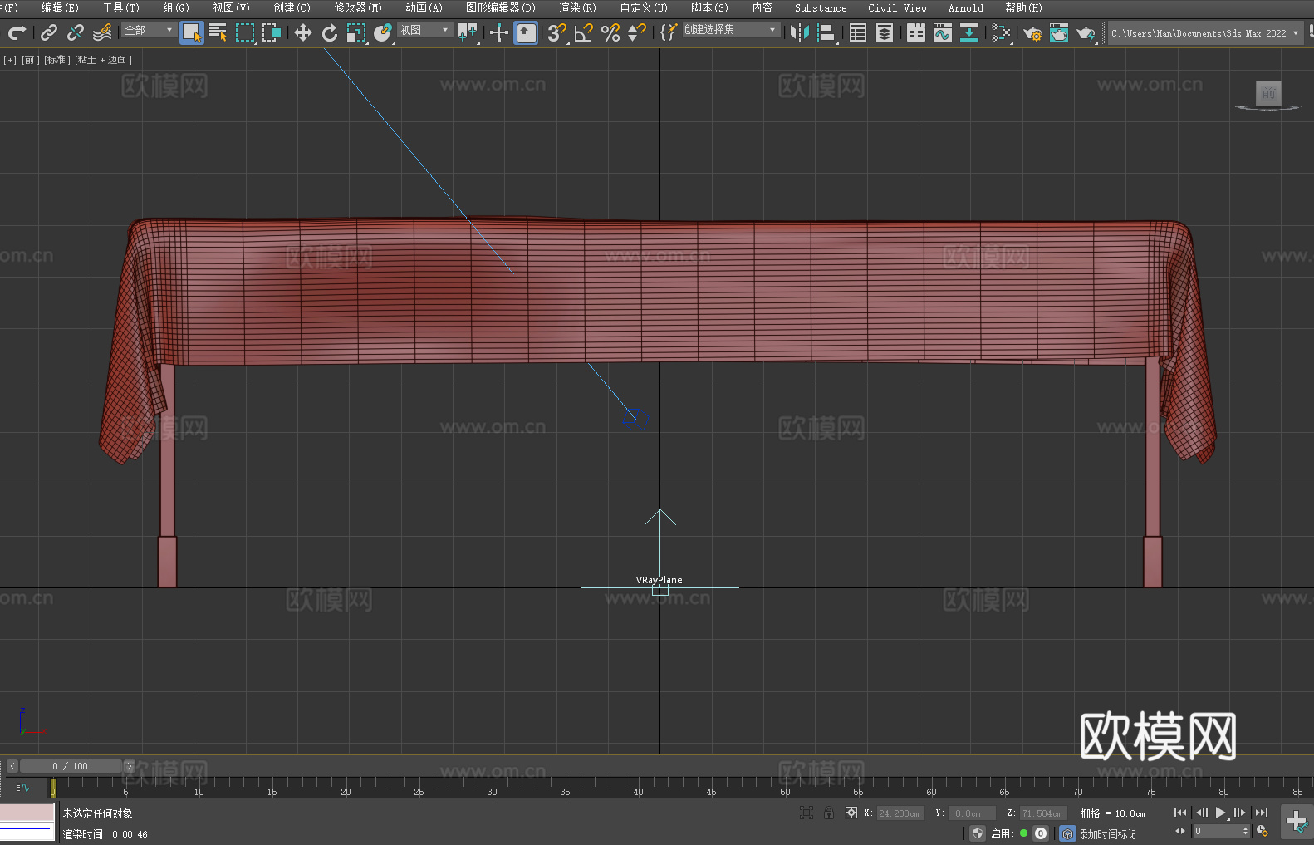This screenshot has width=1314, height=845.
Task: Step time slider forward with right arrow
Action: click(129, 766)
